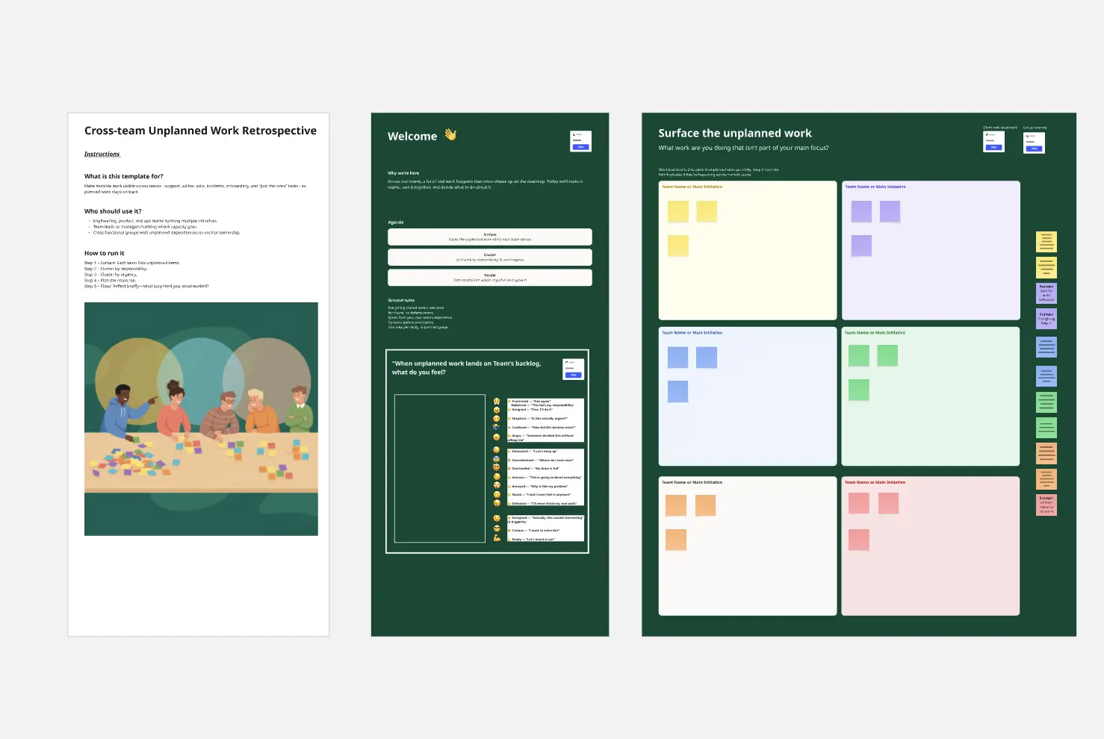Open the Silent individual work timer widget
This screenshot has height=739, width=1104.
(x=993, y=142)
